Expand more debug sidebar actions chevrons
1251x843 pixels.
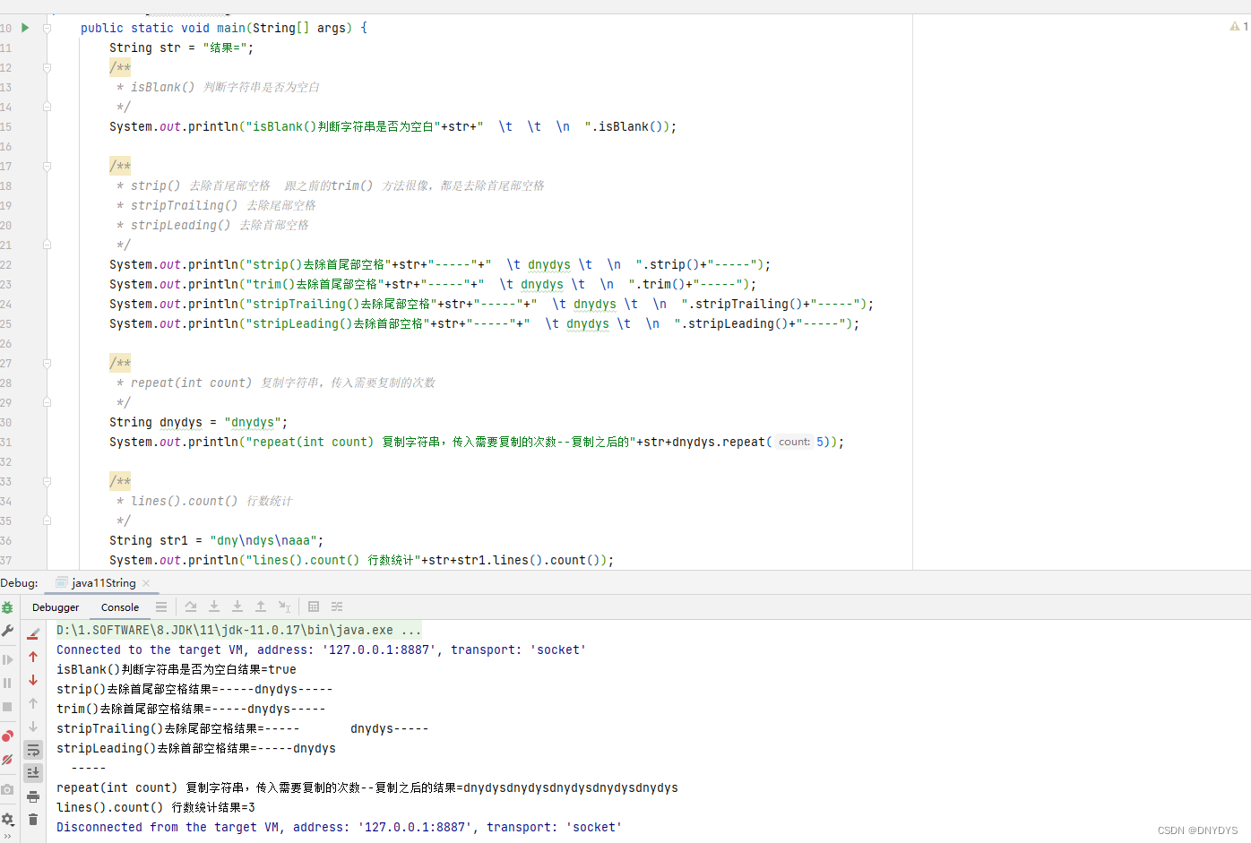click(7, 837)
